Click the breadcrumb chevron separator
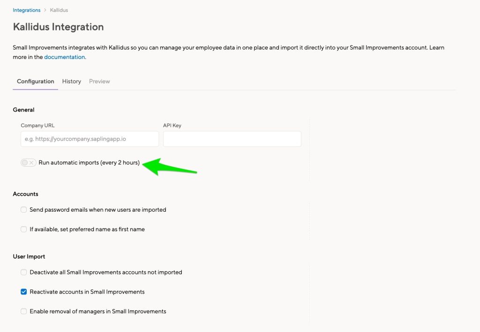480x332 pixels. click(x=45, y=10)
